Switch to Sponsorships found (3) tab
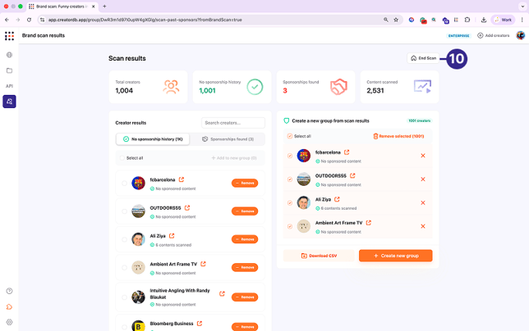 click(228, 139)
